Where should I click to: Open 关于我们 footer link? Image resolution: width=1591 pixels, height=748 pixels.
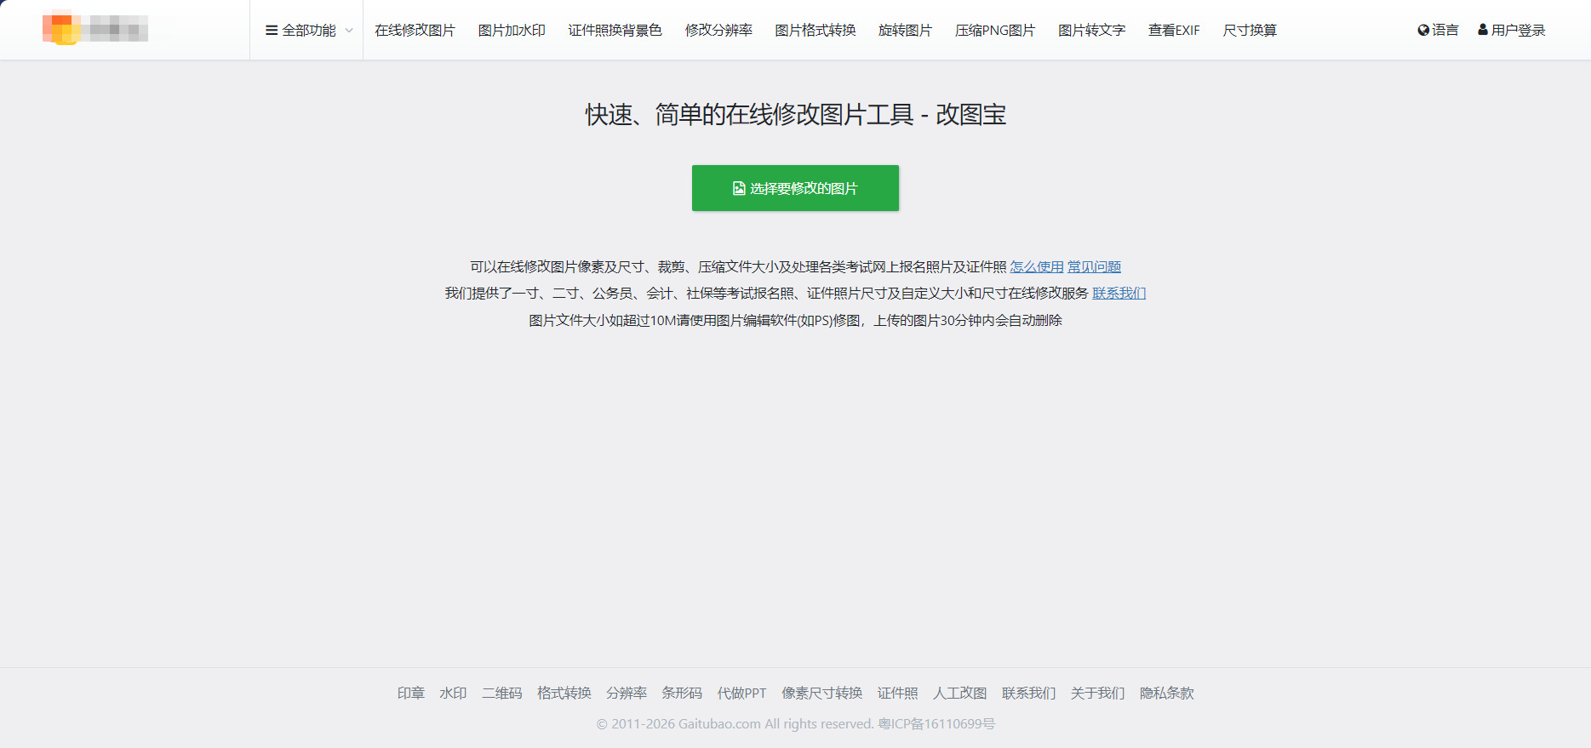coord(1098,694)
